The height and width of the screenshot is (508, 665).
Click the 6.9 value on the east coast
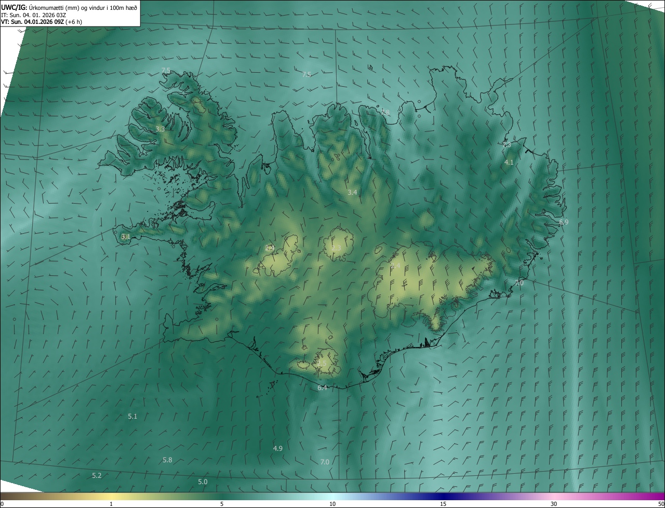pos(564,222)
